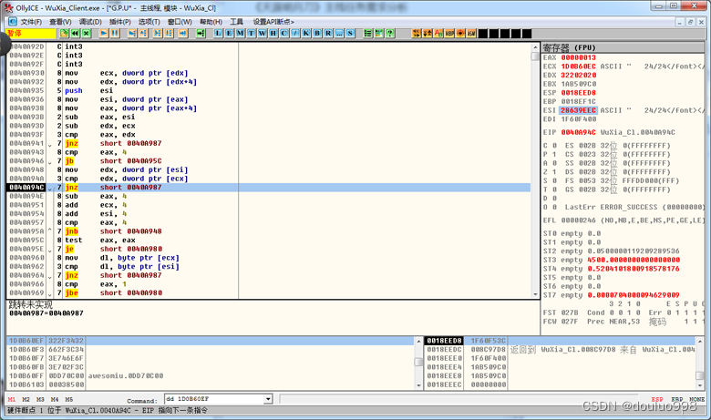Click the disassembly pane scrollbar up arrow
The width and height of the screenshot is (711, 420).
(x=535, y=47)
